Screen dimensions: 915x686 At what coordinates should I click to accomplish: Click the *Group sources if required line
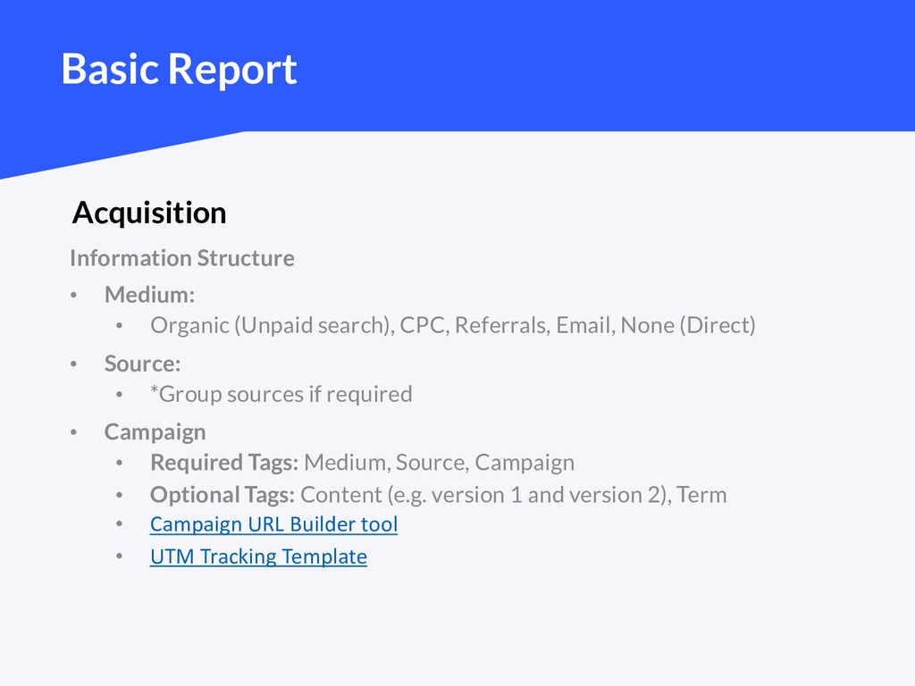[281, 394]
